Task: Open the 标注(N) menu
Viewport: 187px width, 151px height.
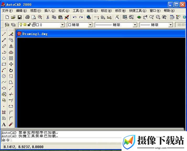Action: [x=106, y=11]
